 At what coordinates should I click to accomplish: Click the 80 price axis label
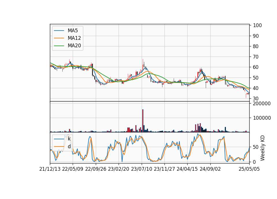coord(256,46)
